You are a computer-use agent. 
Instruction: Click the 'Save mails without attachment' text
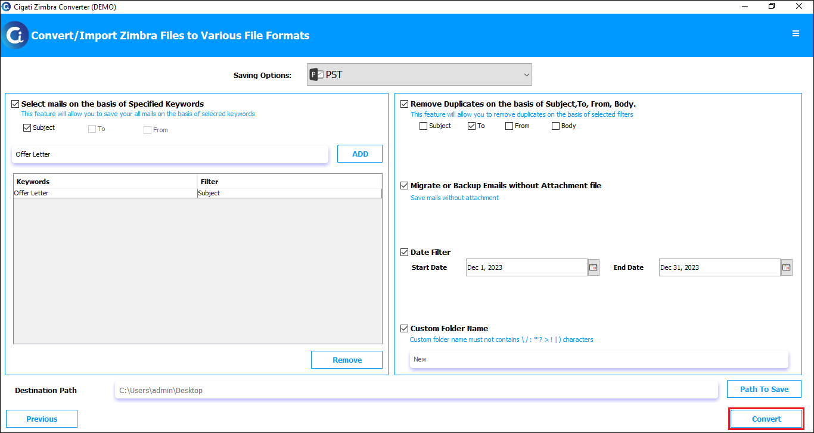pos(455,198)
